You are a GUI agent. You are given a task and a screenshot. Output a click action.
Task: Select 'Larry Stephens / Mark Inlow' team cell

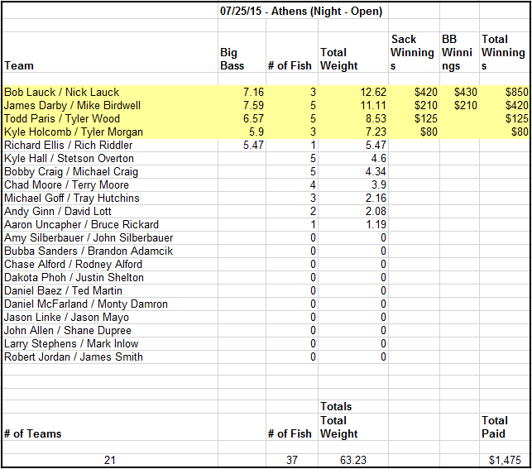click(71, 343)
